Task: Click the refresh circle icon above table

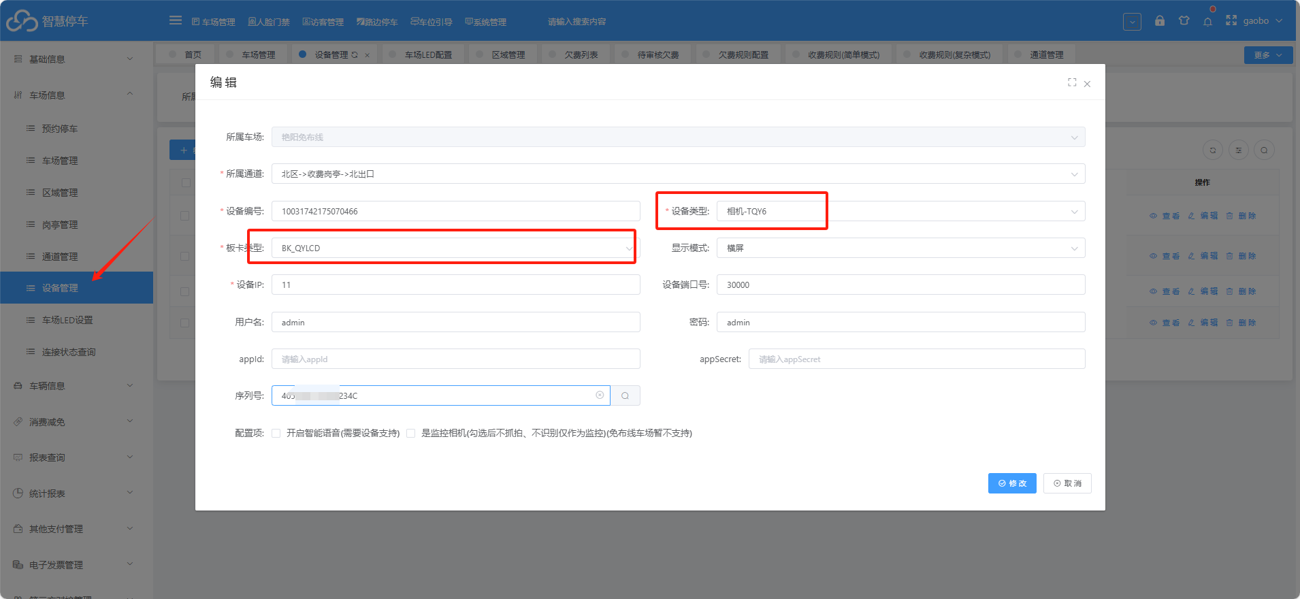Action: (1213, 150)
